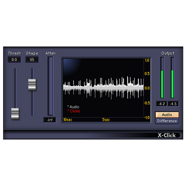Click the right output meter bar

(x=173, y=77)
